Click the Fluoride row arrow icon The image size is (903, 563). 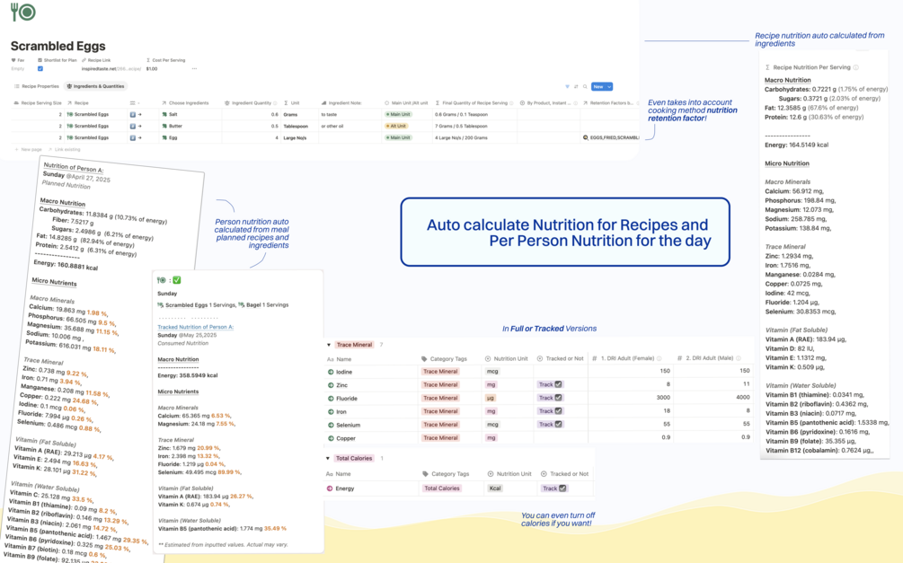[x=331, y=399]
